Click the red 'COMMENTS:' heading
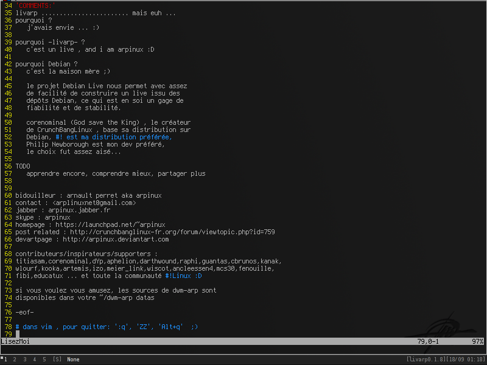The height and width of the screenshot is (365, 487). tap(35, 5)
